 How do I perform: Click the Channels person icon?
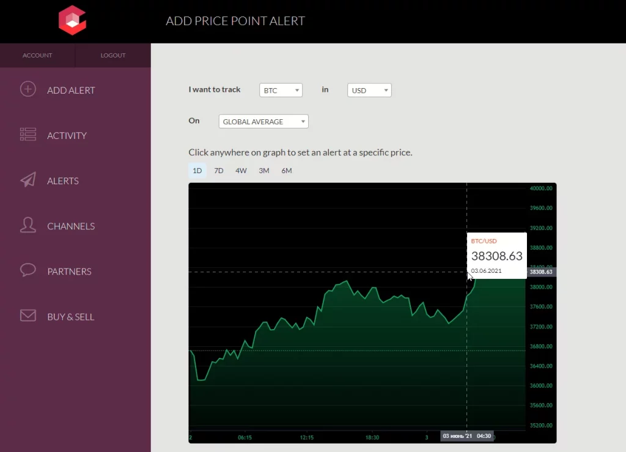pos(28,225)
